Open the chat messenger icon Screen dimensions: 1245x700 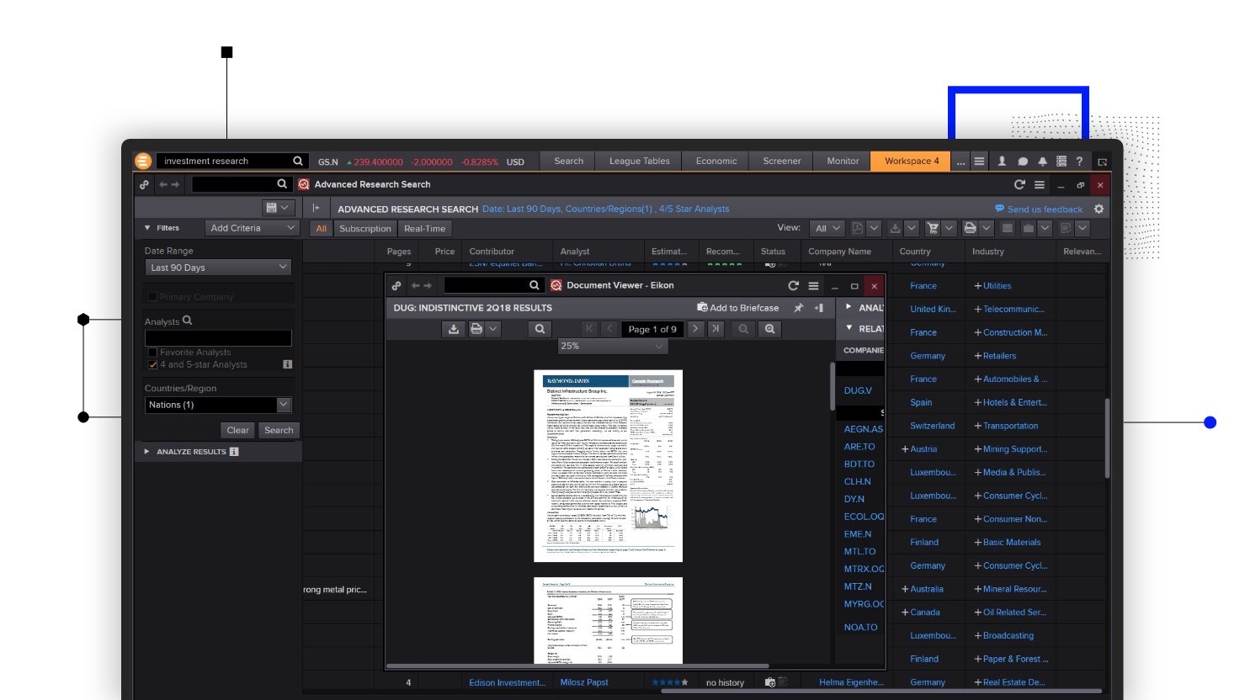(x=1022, y=162)
